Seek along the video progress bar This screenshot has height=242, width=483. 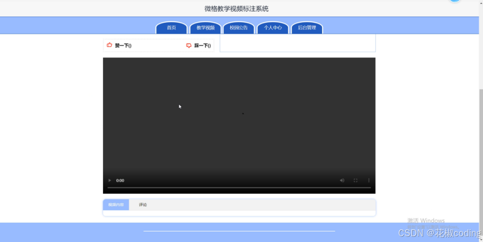[x=239, y=187]
